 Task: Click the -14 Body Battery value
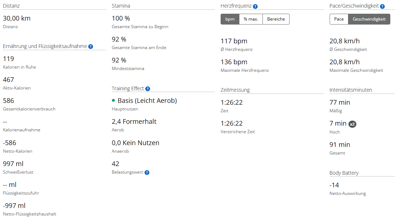coord(334,185)
